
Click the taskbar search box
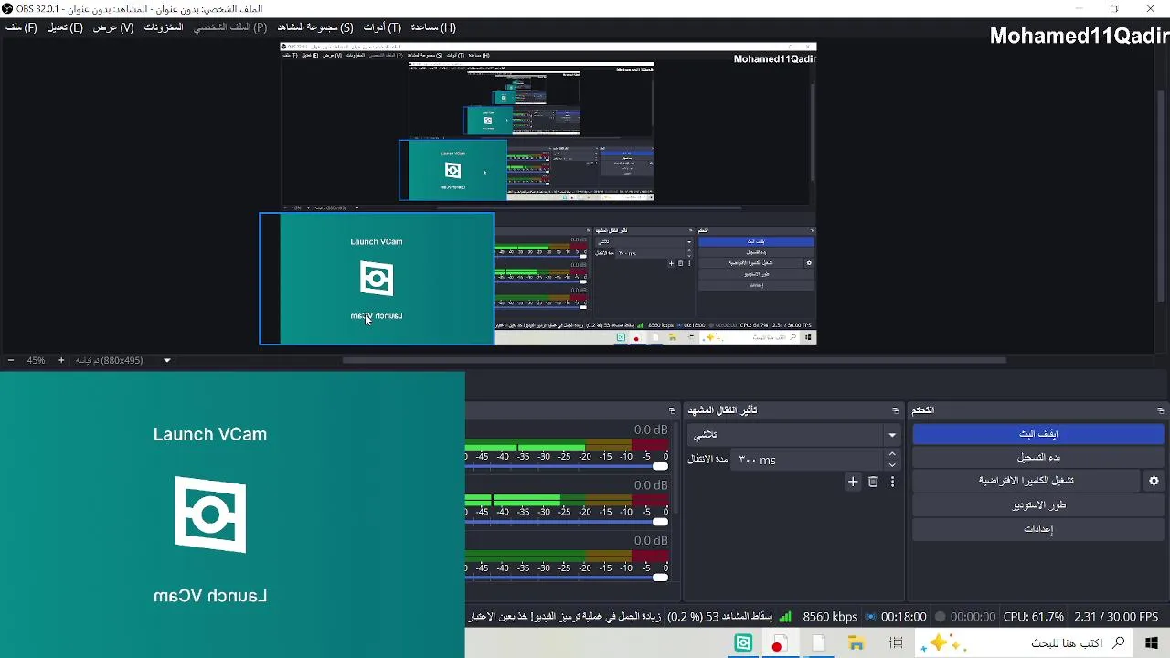point(1024,643)
